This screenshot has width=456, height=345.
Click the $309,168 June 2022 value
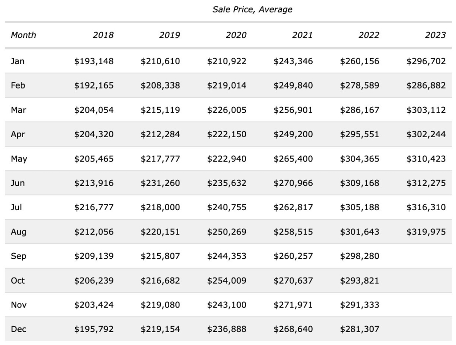click(360, 183)
